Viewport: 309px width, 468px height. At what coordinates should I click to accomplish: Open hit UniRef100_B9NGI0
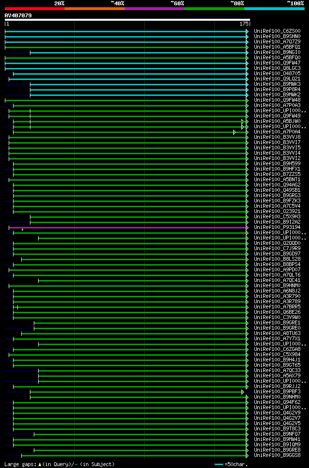pyautogui.click(x=277, y=52)
